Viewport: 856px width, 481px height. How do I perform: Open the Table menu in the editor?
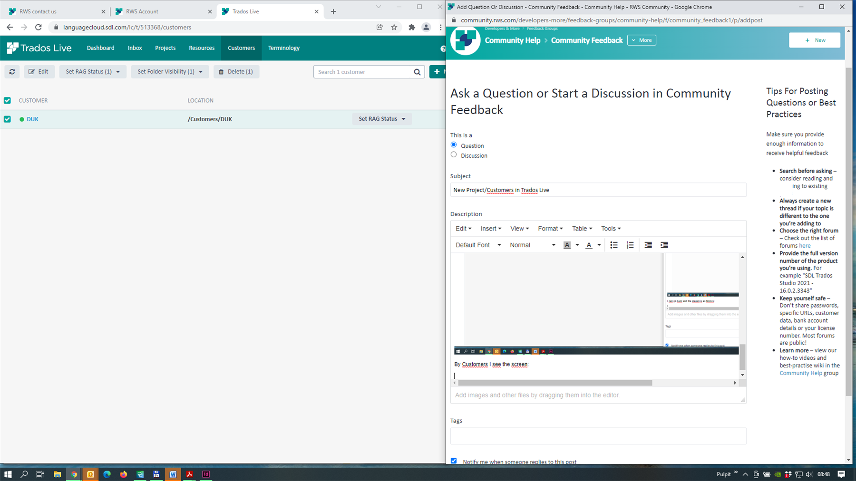[x=582, y=229]
